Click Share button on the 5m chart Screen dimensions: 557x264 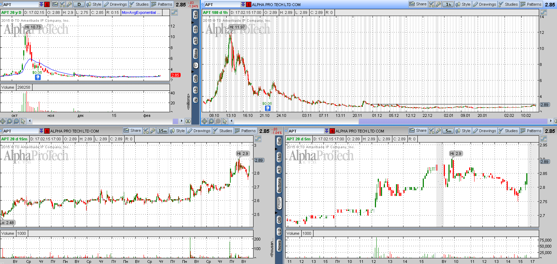418,131
